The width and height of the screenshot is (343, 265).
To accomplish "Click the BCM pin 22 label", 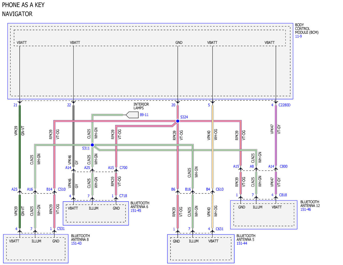I will click(69, 105).
